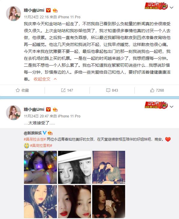The height and width of the screenshot is (219, 179).
Task: Like the first post with thumbs-up 7268
Action: click(152, 90)
